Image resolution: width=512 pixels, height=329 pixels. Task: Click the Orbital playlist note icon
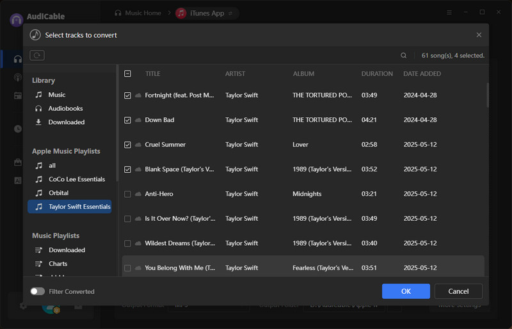pos(39,193)
